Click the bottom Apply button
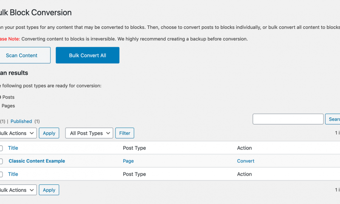This screenshot has width=340, height=204. (x=49, y=190)
